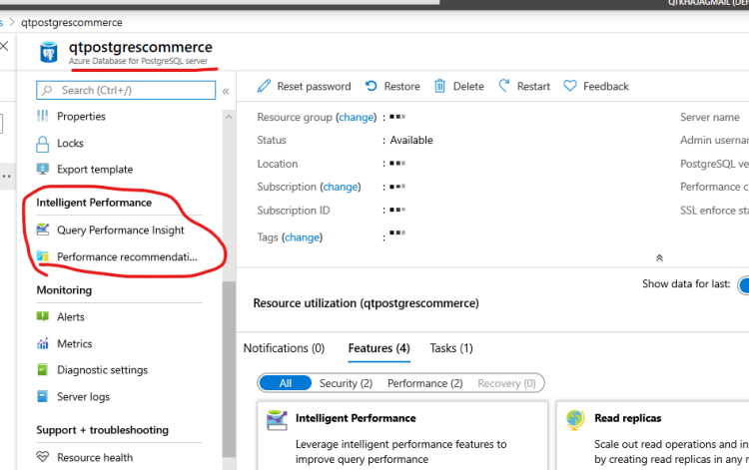Open Resource health menu item
The width and height of the screenshot is (749, 470).
point(95,457)
